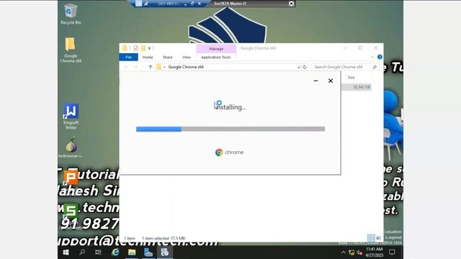461x259 pixels.
Task: Select the Tor browser installer desktop icon
Action: 71,147
